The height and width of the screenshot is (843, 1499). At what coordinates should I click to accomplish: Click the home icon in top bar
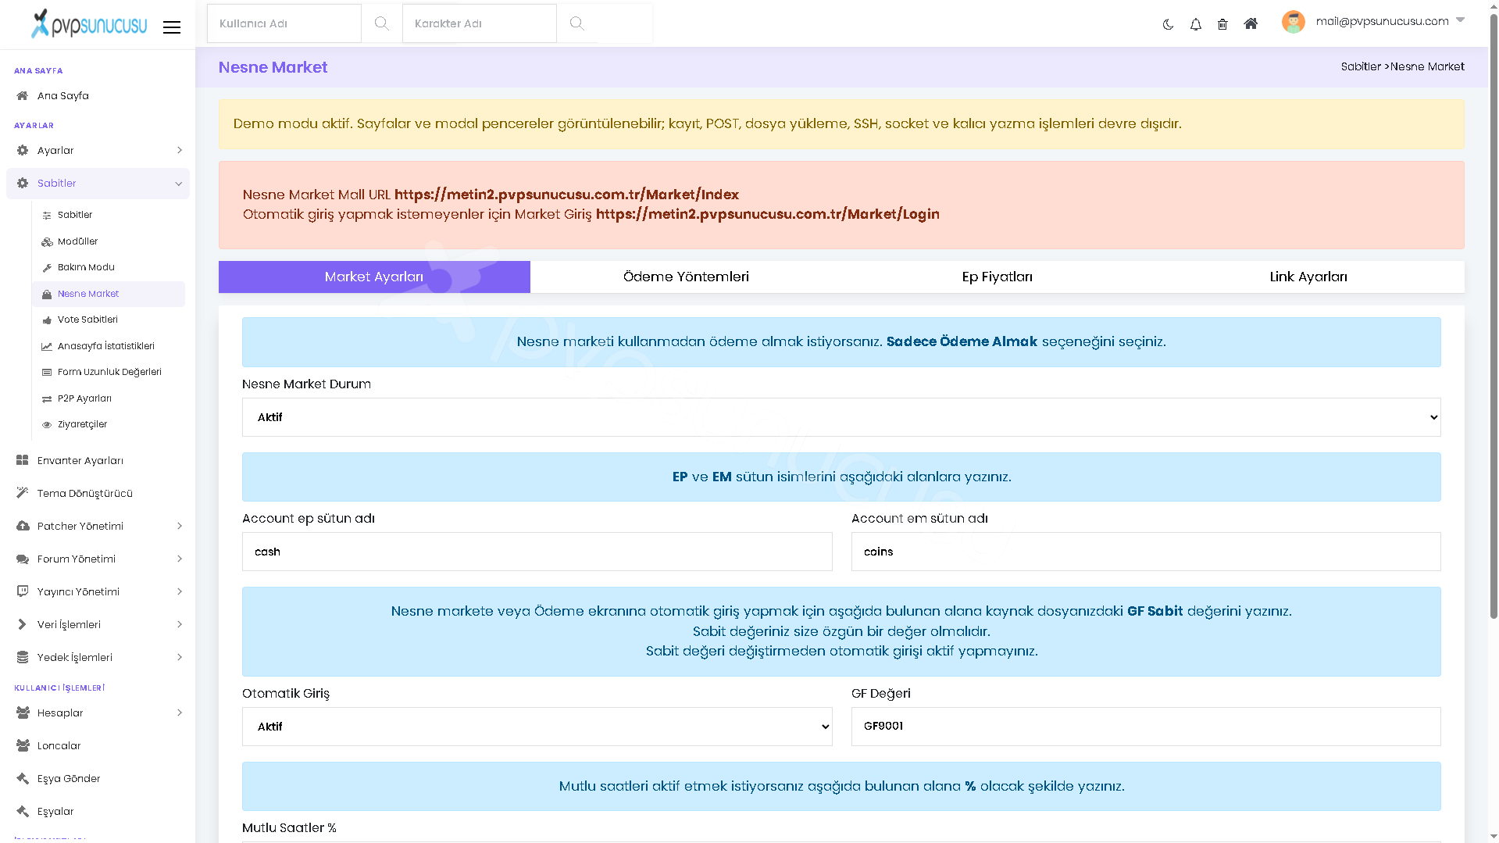pyautogui.click(x=1251, y=23)
